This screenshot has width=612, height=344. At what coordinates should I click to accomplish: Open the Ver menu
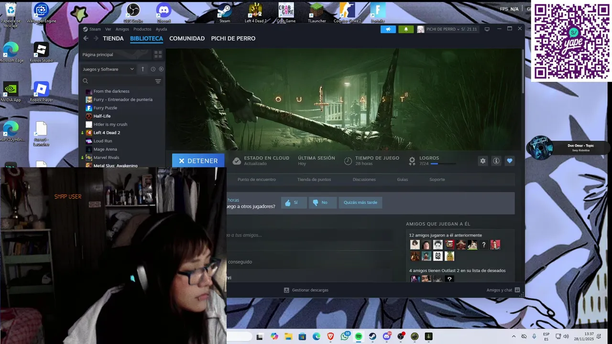coord(108,29)
